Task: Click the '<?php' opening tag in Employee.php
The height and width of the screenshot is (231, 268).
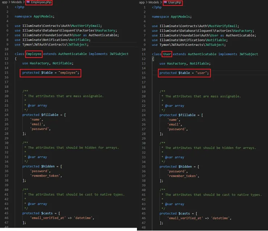Action: (x=20, y=7)
